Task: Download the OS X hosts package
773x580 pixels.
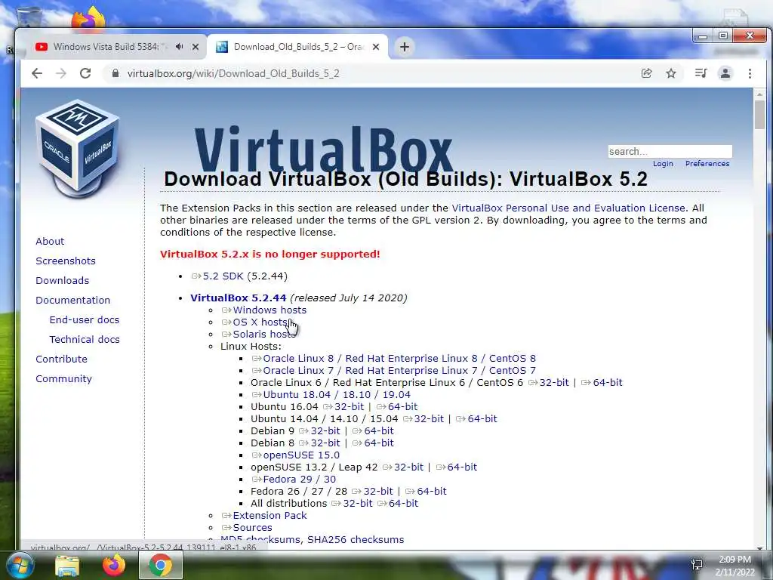Action: (260, 322)
